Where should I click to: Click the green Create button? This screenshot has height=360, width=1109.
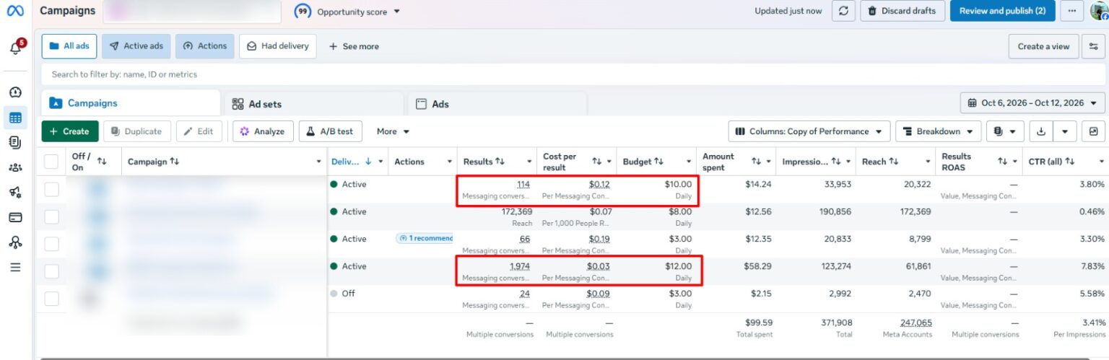click(x=70, y=131)
